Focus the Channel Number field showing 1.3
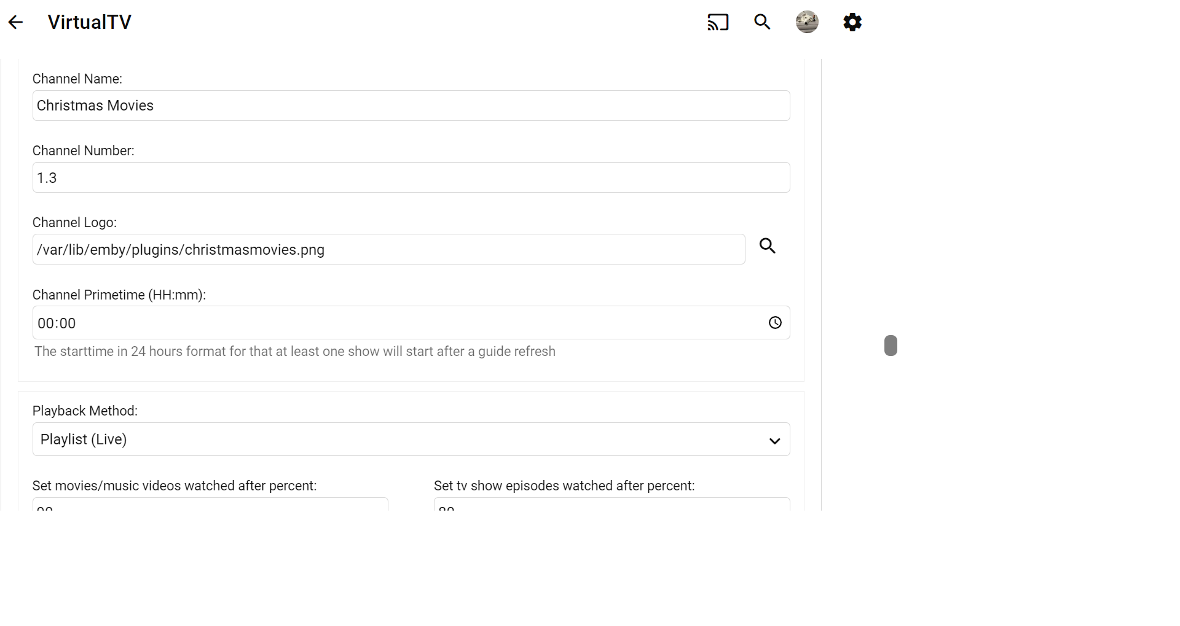The height and width of the screenshot is (626, 1180). coord(411,178)
